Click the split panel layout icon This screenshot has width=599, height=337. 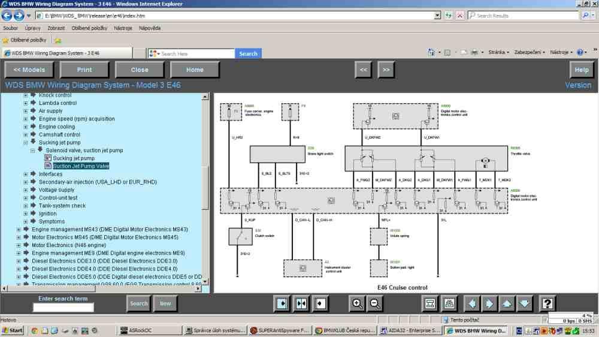click(x=301, y=304)
